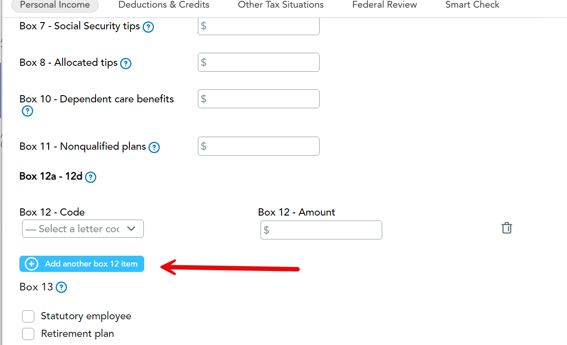
Task: Open the Other Tax Situations tab
Action: point(281,5)
